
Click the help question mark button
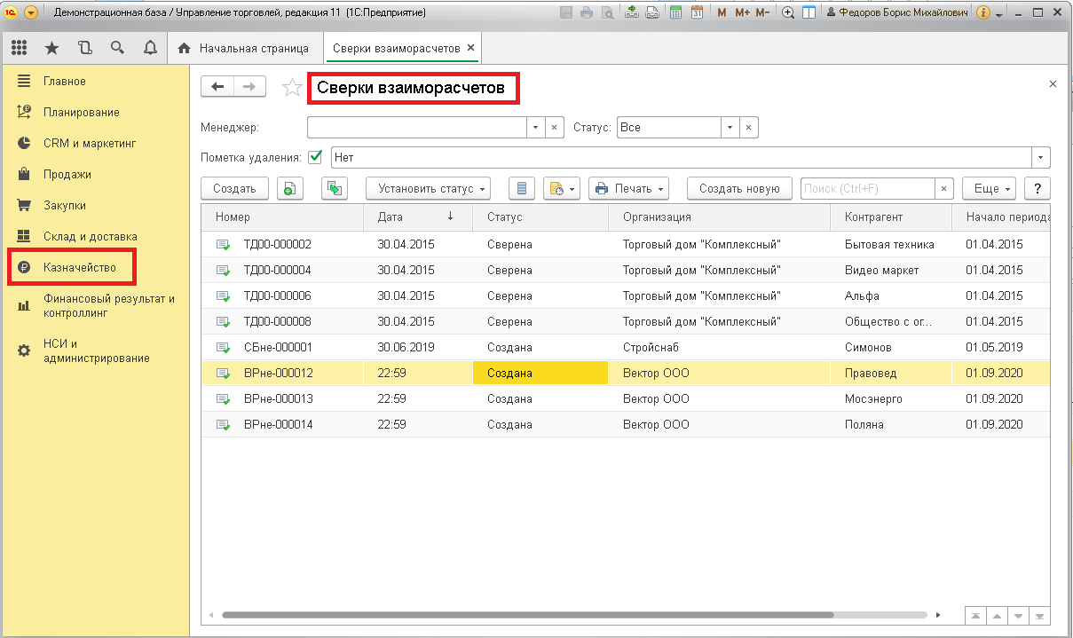(1037, 188)
